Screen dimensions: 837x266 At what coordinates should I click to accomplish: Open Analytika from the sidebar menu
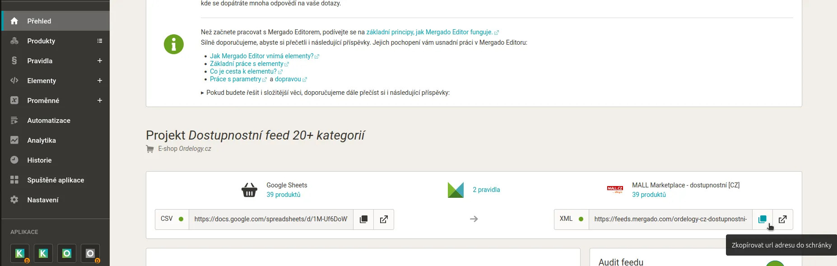tap(42, 140)
